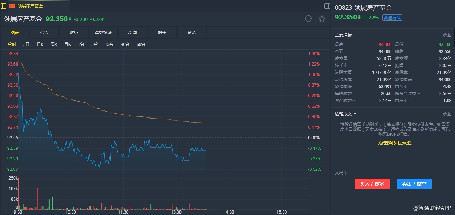Collapse the 逐笔成交 section

[447, 114]
